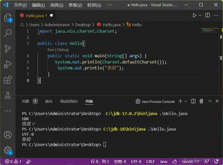The width and height of the screenshot is (223, 165).
Task: Change end of line sequence CRLF
Action: [150, 161]
